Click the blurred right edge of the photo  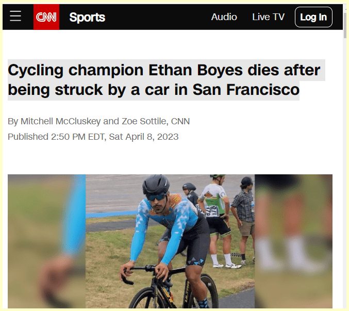(294, 241)
